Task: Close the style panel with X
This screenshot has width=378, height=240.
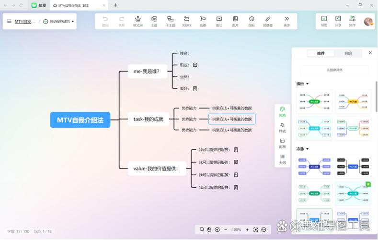Action: [x=370, y=53]
